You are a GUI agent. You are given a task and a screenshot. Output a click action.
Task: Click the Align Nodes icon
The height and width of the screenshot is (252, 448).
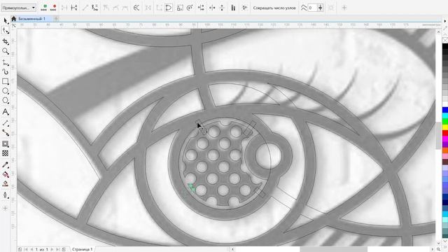pyautogui.click(x=201, y=8)
